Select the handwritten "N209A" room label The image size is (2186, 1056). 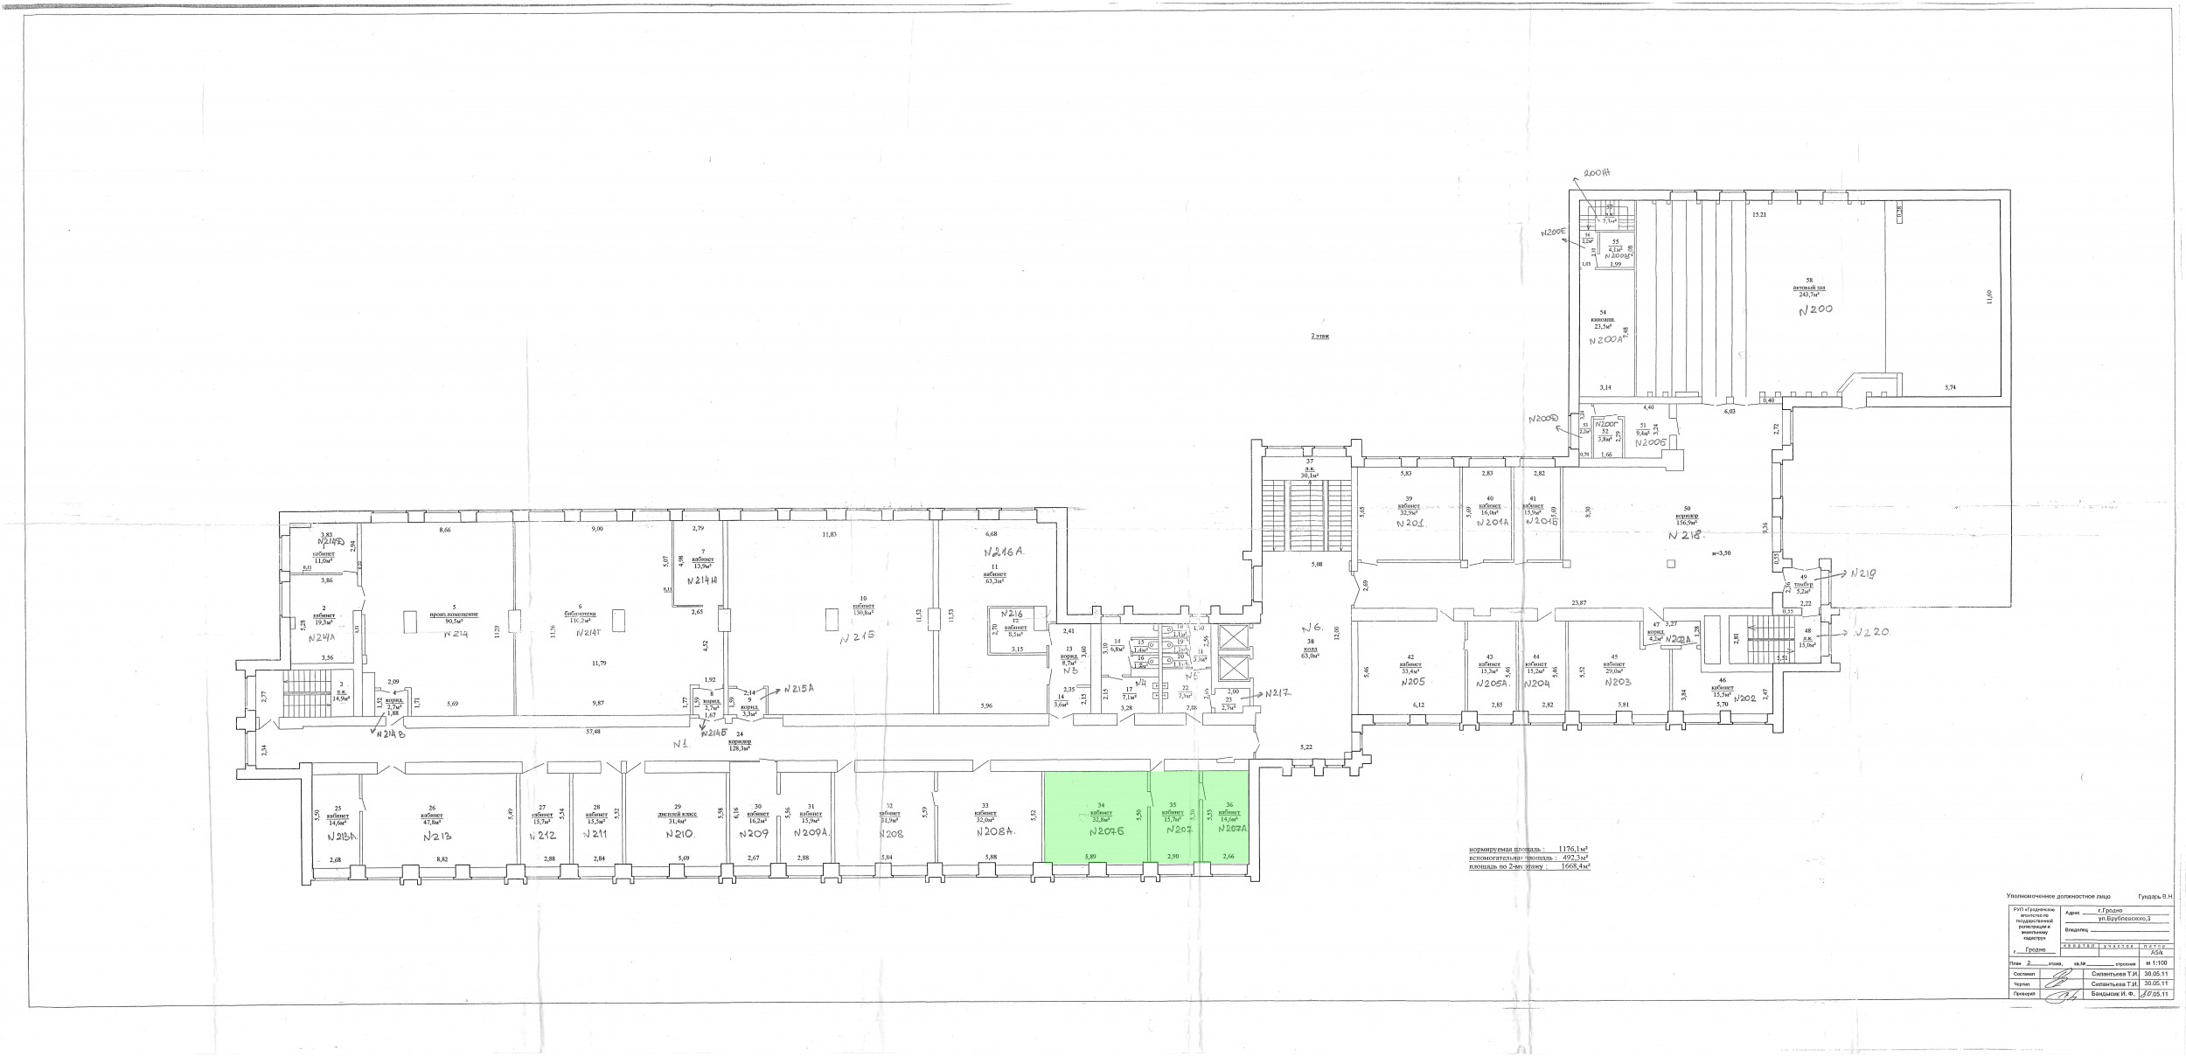tap(810, 834)
